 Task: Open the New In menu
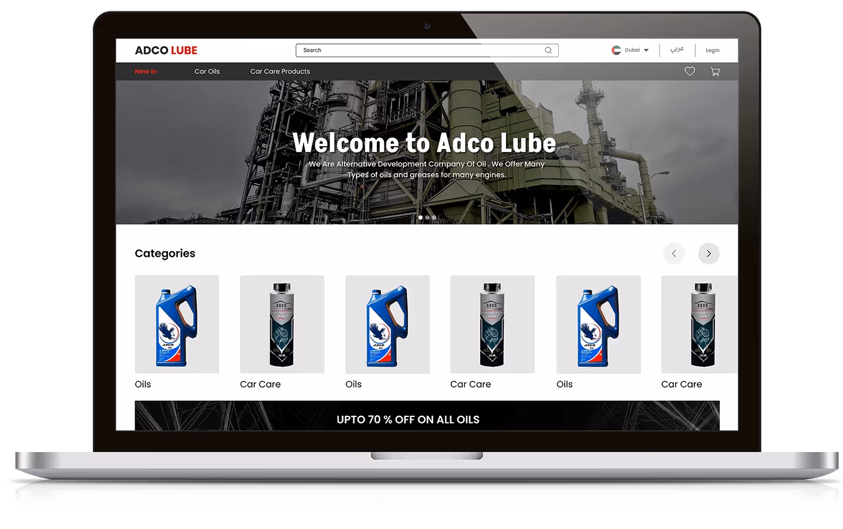click(146, 72)
